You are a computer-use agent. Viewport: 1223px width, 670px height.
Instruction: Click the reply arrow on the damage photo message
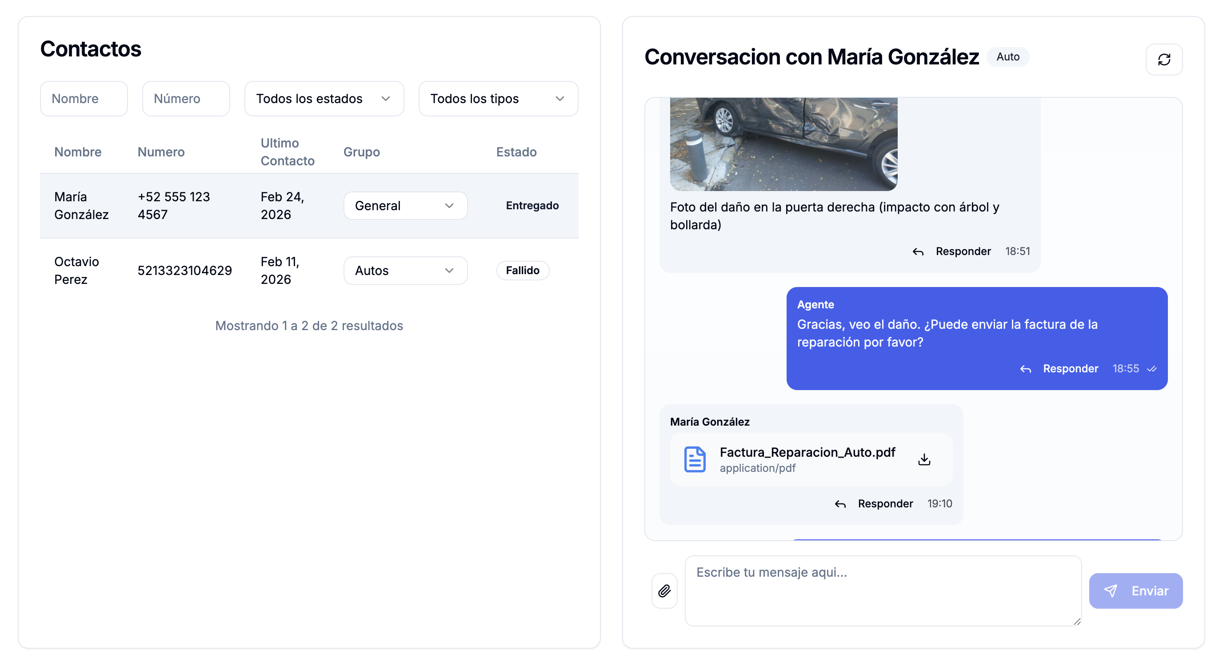[918, 251]
